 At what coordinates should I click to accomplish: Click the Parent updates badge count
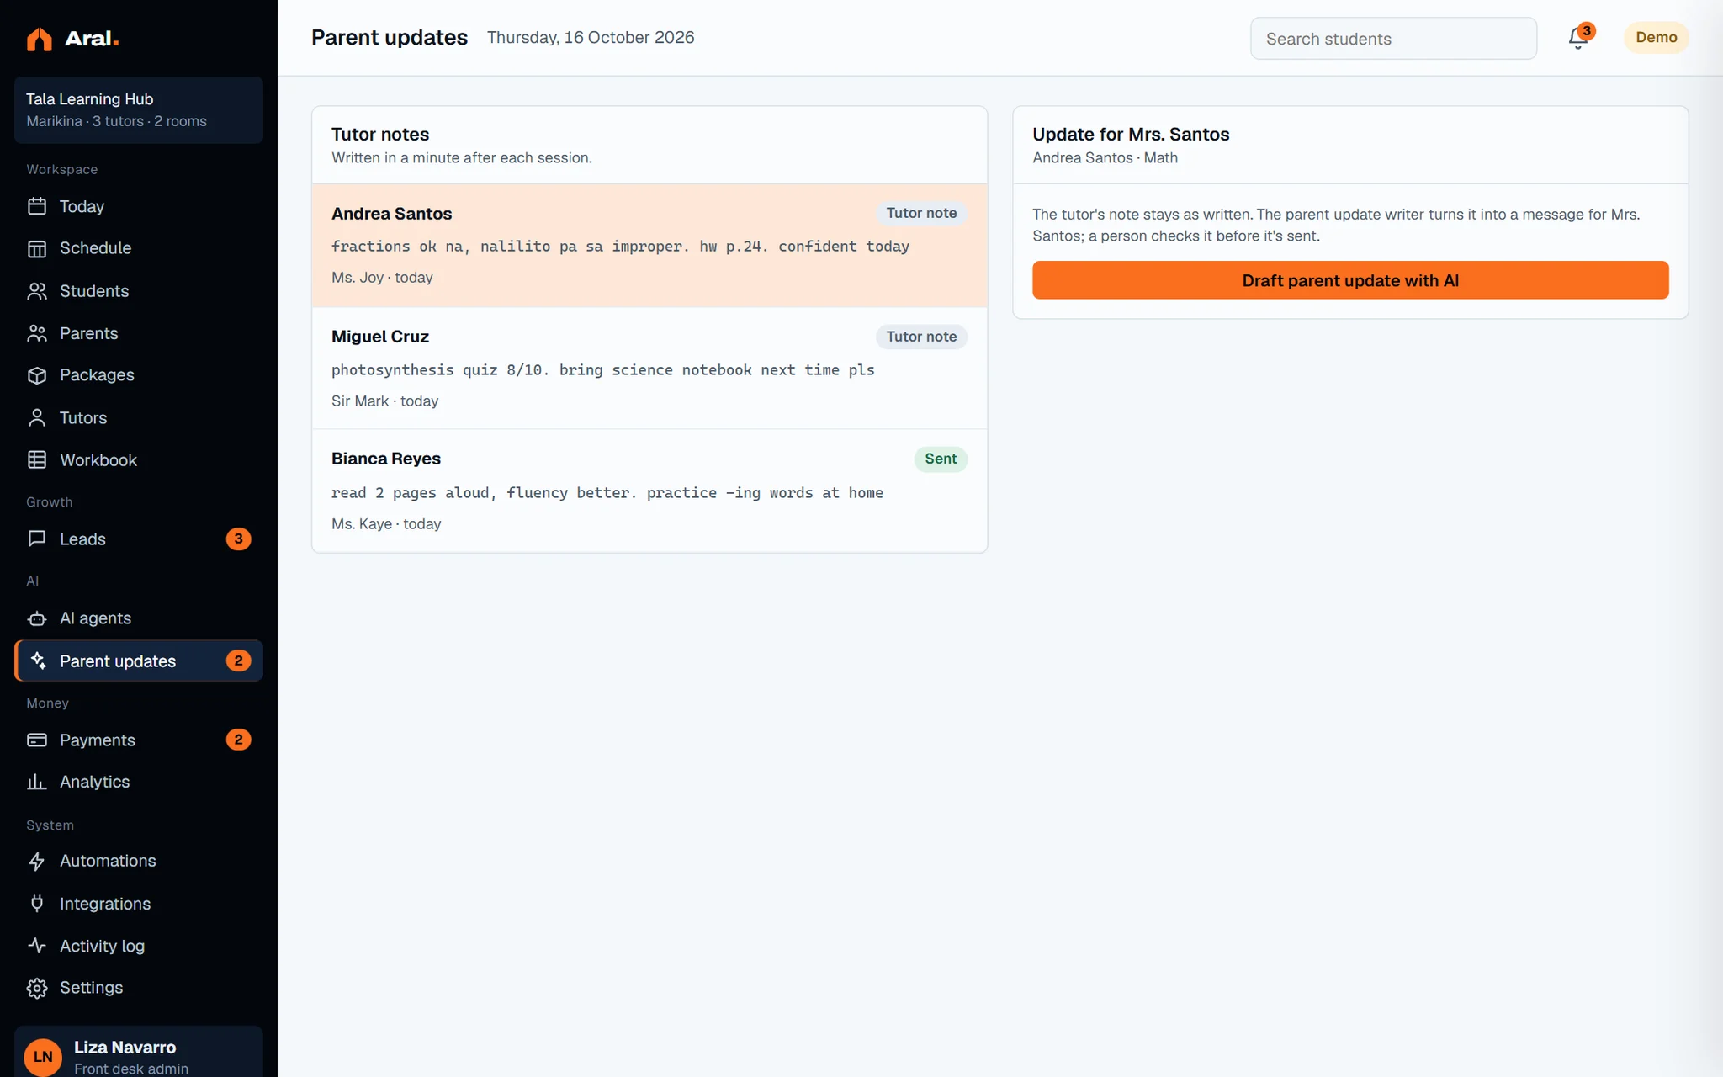238,661
